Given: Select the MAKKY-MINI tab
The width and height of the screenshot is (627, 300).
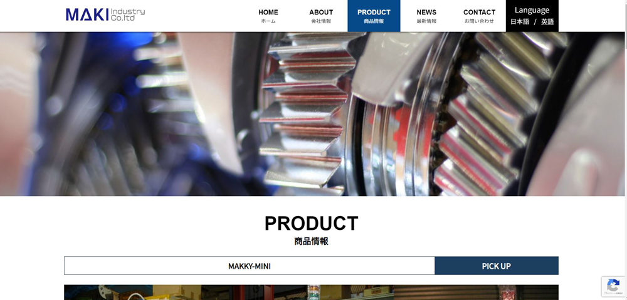Looking at the screenshot, I should click(x=249, y=266).
